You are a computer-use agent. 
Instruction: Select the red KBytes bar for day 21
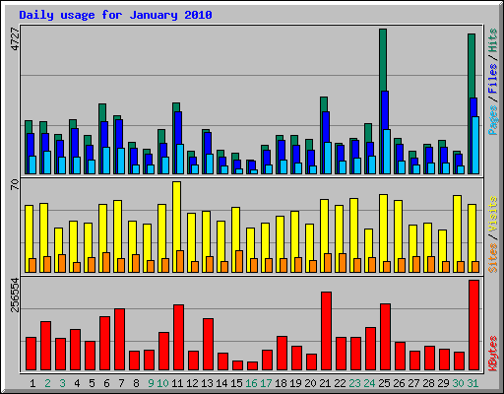click(326, 331)
